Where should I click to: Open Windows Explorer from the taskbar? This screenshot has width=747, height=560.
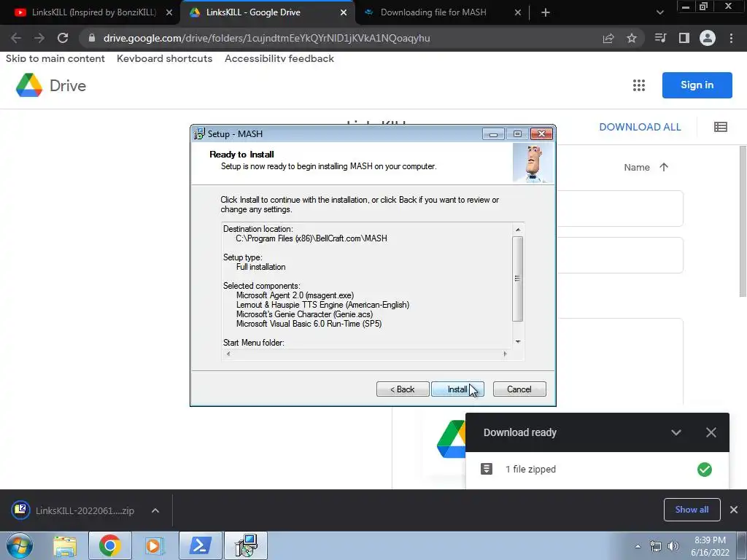[65, 545]
